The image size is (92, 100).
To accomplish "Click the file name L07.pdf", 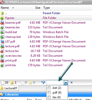I will (10, 42).
